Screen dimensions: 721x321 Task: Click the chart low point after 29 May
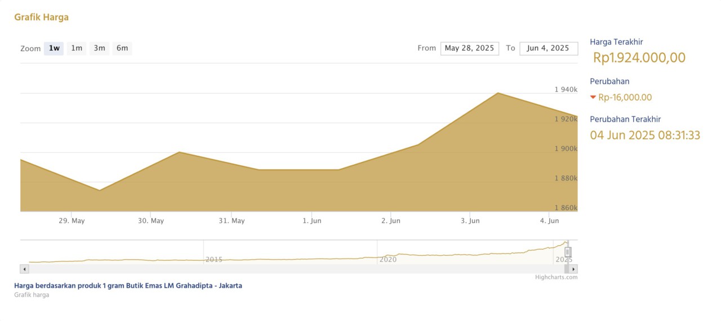pos(100,190)
